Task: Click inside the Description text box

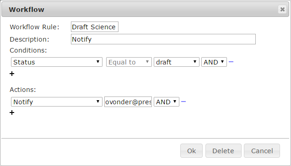Action: [163, 39]
